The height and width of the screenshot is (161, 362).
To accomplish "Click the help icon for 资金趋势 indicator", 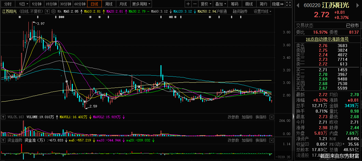I will tap(3, 140).
